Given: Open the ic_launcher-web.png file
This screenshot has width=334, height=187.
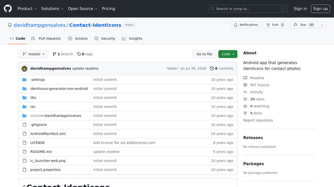Looking at the screenshot, I should 48,161.
